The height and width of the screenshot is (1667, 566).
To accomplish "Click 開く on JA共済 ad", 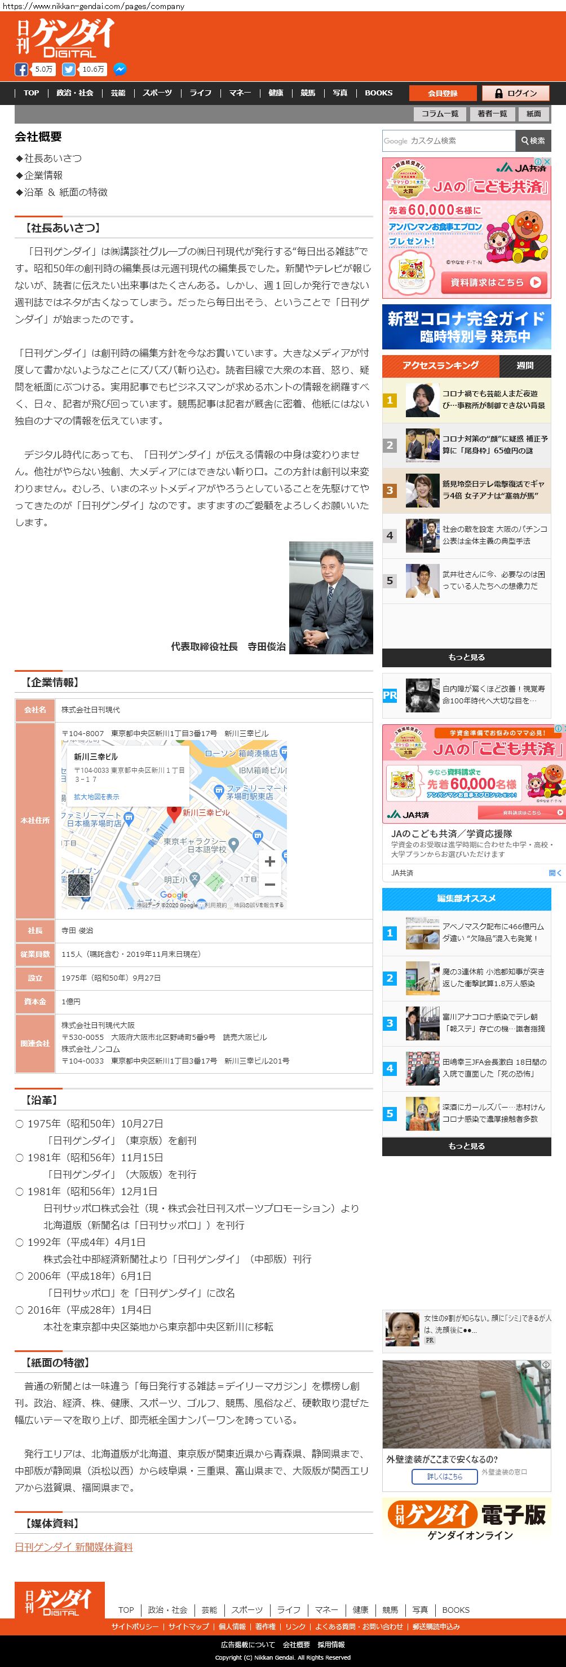I will [x=556, y=873].
